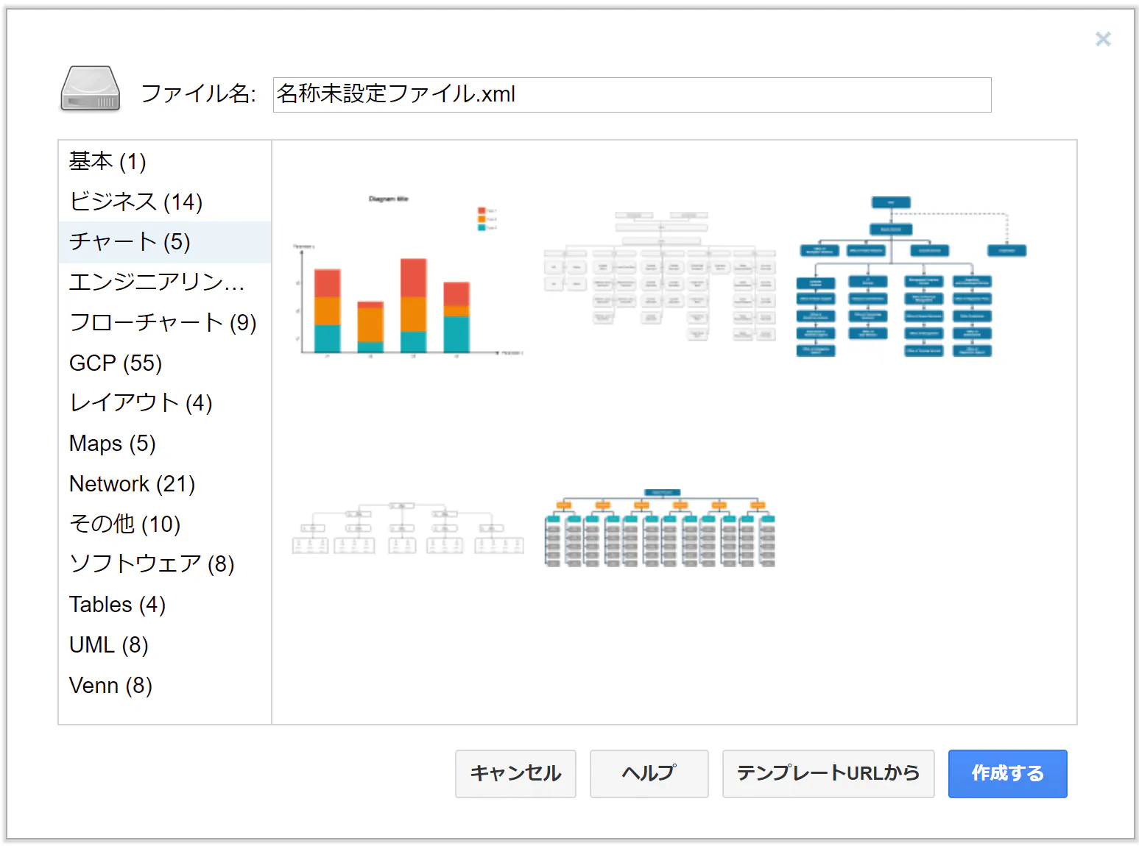The image size is (1139, 846).
Task: Click the blue 作成する button
Action: (x=1007, y=773)
